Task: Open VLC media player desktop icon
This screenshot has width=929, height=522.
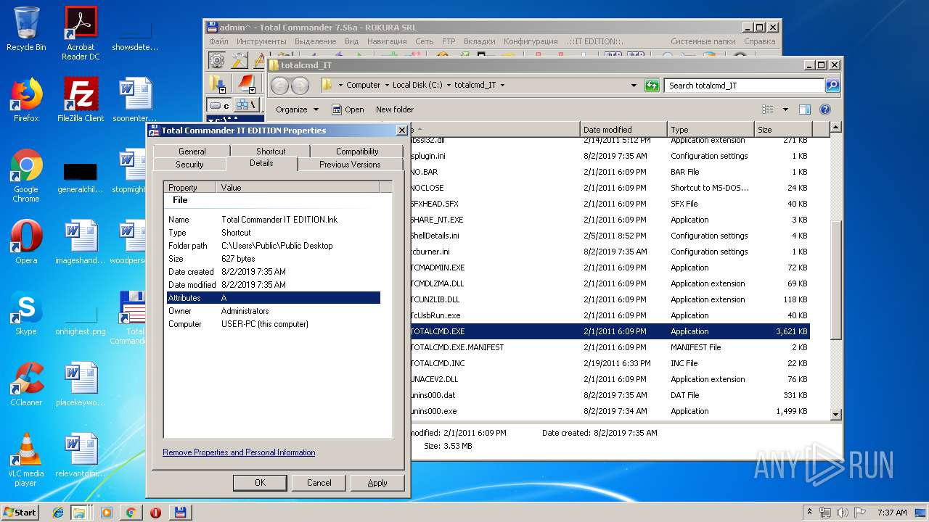Action: click(x=26, y=460)
